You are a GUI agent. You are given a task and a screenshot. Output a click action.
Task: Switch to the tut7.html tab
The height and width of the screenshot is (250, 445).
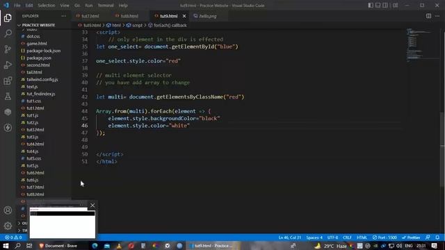coord(90,16)
